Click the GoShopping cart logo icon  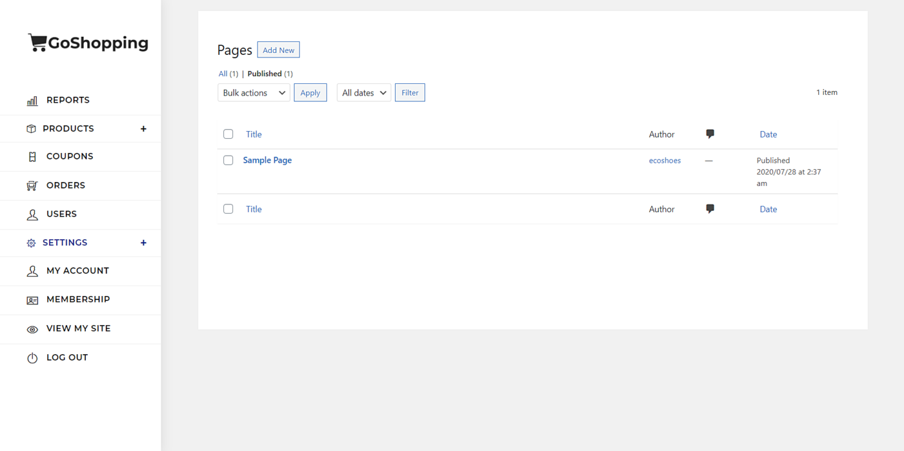pos(37,43)
